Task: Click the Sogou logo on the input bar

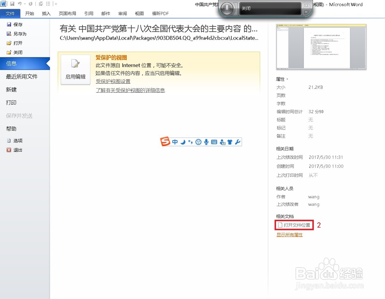Action: pyautogui.click(x=165, y=141)
